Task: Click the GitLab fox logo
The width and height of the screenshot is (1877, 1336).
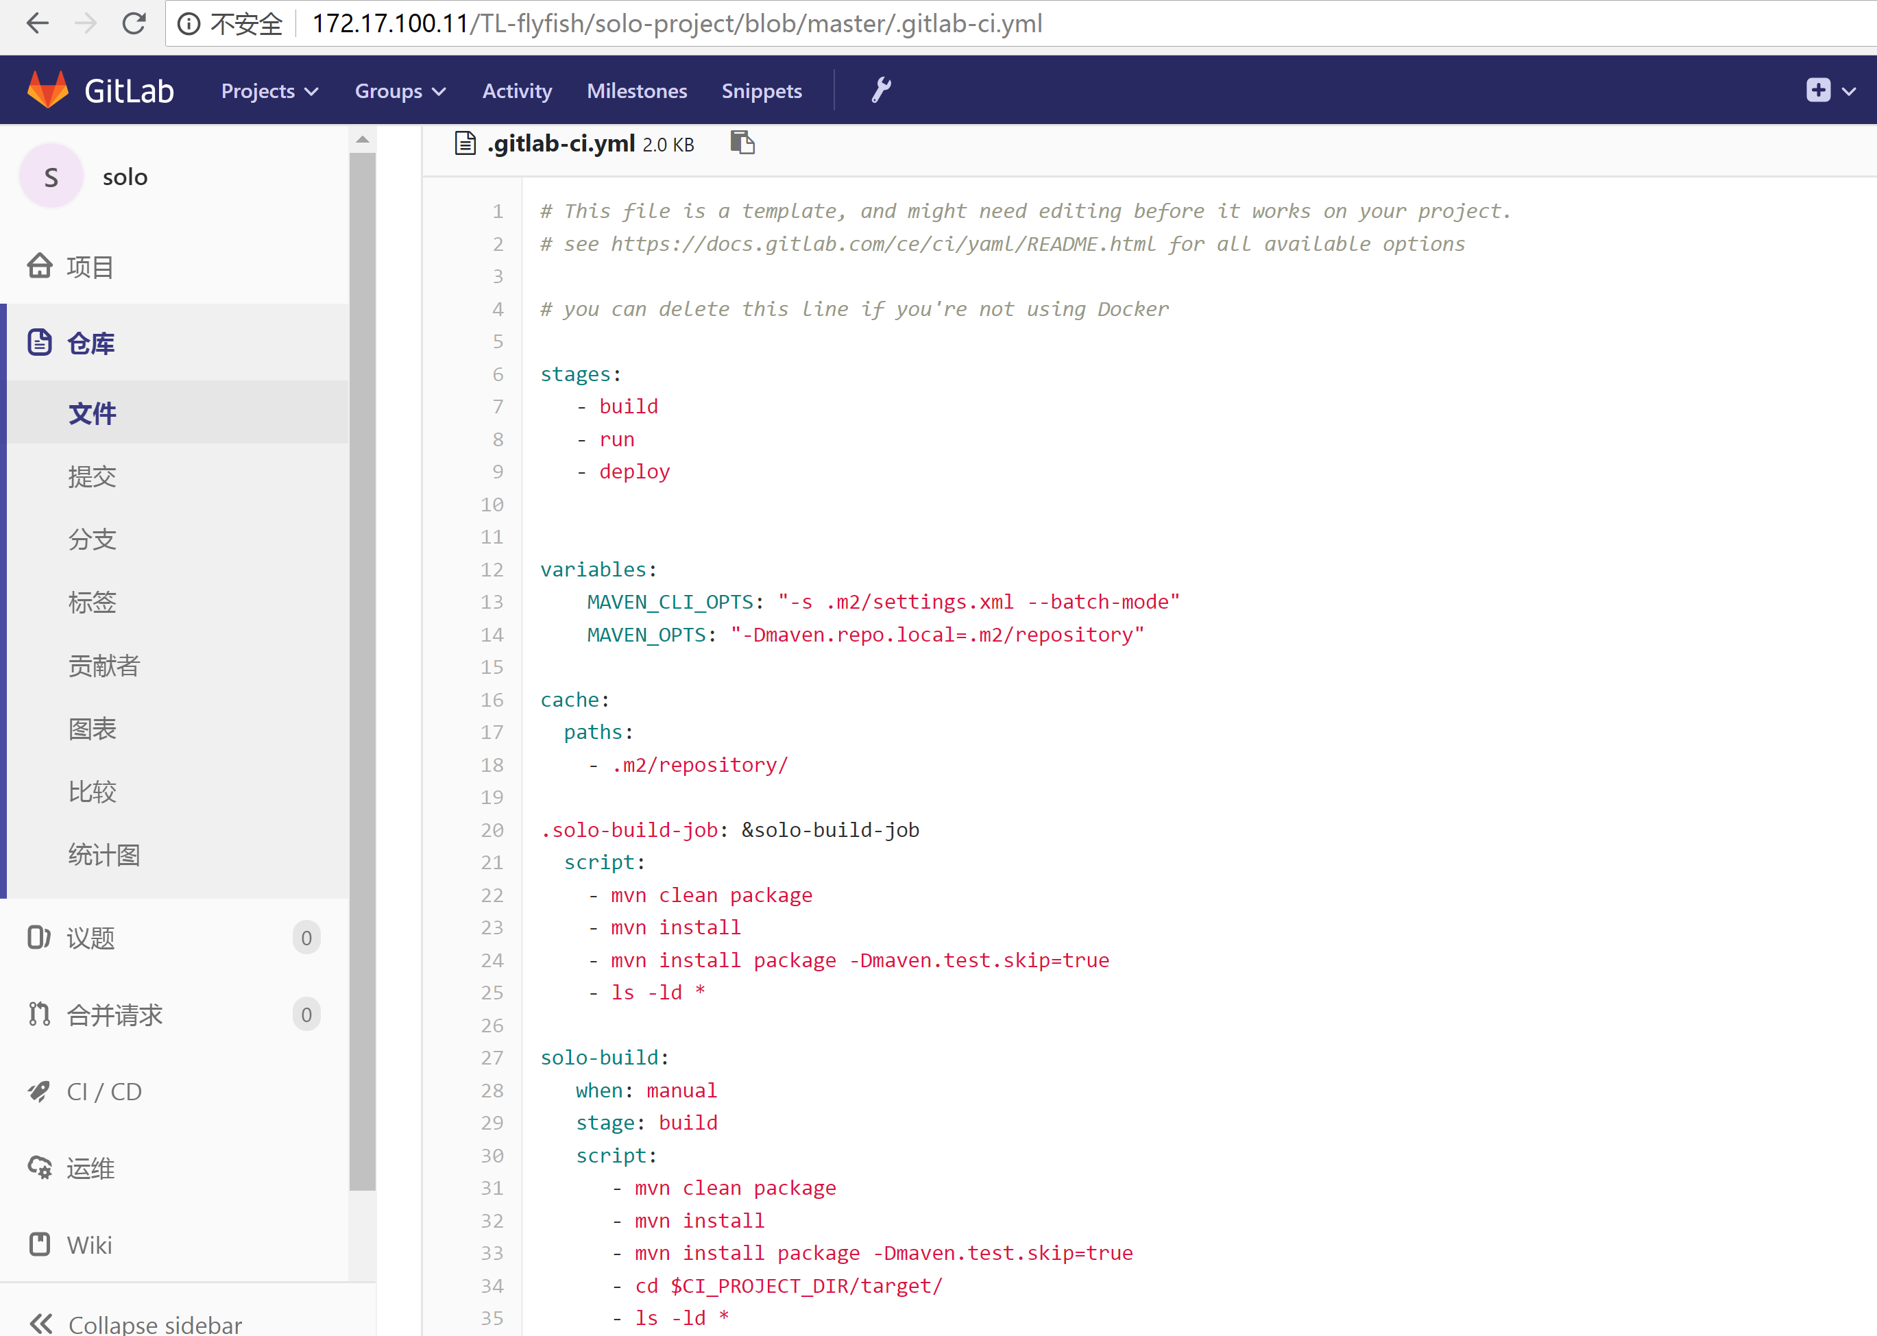Action: click(x=48, y=90)
